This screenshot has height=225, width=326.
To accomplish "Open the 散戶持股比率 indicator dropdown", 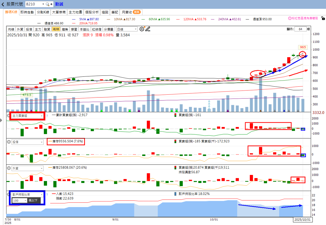I will tap(27, 195).
